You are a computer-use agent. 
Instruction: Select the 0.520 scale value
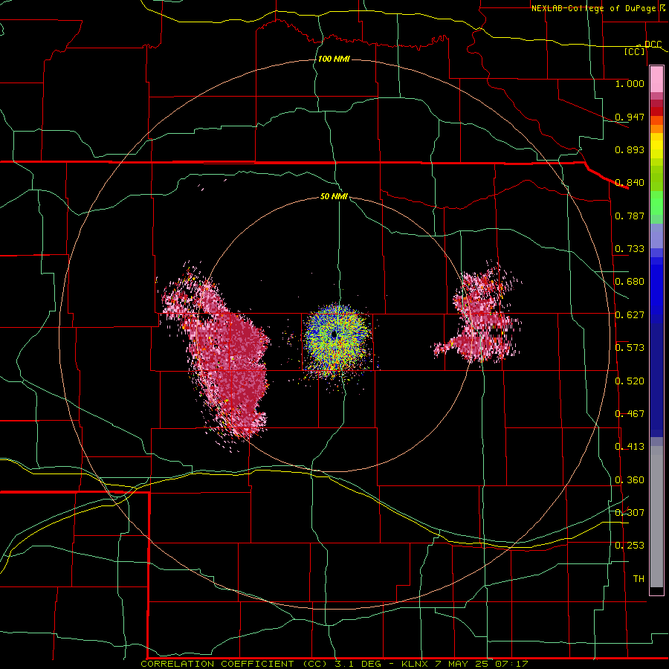tap(630, 381)
